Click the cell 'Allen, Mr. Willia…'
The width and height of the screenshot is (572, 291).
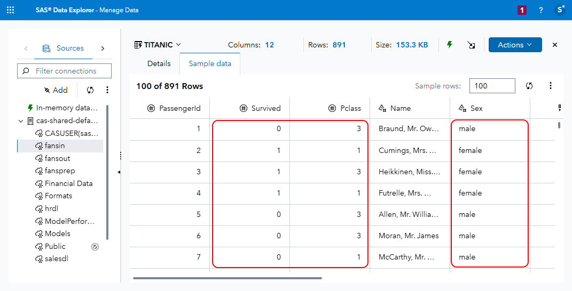click(410, 214)
